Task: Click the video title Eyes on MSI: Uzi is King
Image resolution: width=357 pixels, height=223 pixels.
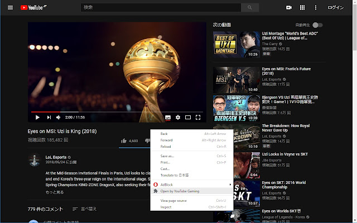Action: click(62, 132)
